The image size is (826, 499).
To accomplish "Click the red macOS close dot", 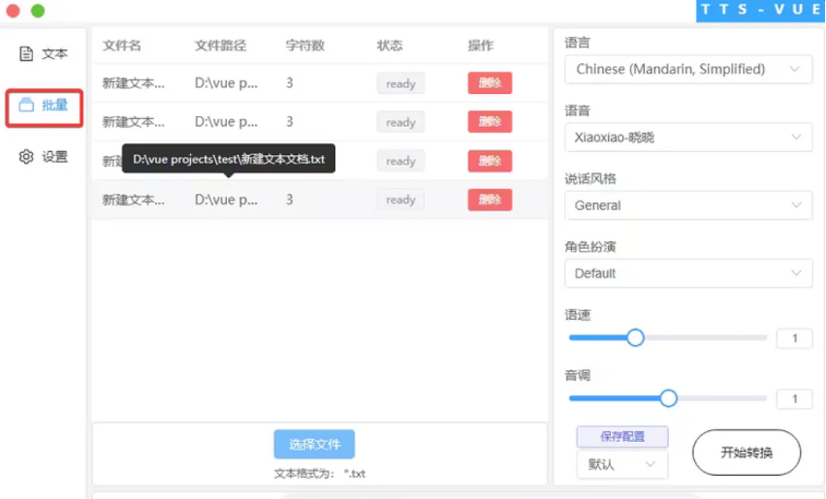I will coord(14,11).
